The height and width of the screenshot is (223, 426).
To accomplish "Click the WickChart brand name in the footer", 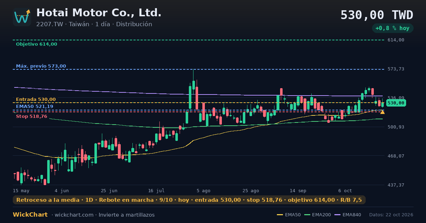I will [x=30, y=215].
